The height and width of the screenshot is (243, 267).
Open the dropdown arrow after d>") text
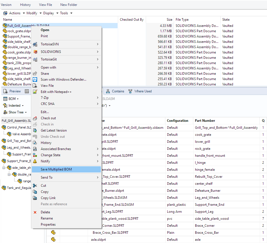pyautogui.click(x=110, y=106)
